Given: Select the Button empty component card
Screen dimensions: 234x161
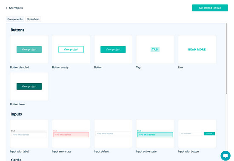Looking at the screenshot, I should pyautogui.click(x=71, y=50).
